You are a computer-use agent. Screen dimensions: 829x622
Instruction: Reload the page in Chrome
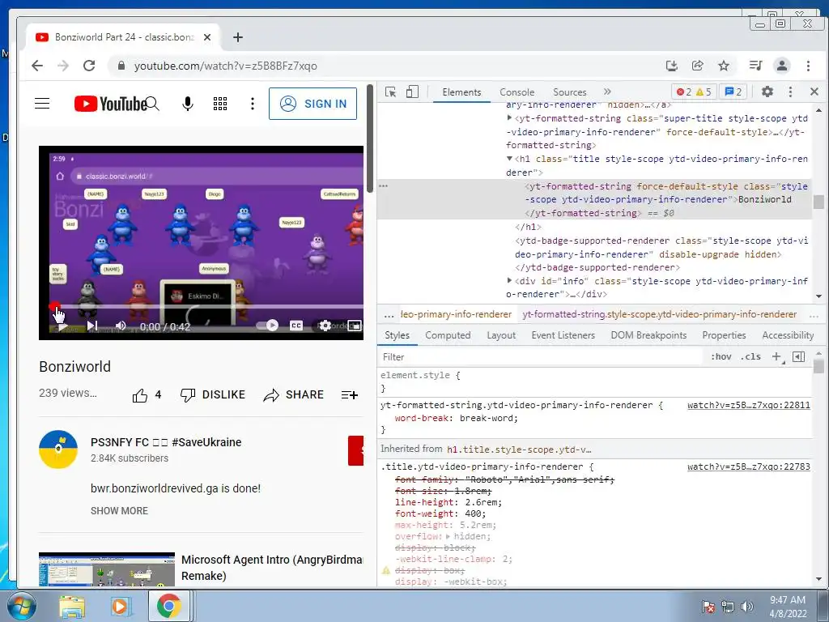point(89,66)
